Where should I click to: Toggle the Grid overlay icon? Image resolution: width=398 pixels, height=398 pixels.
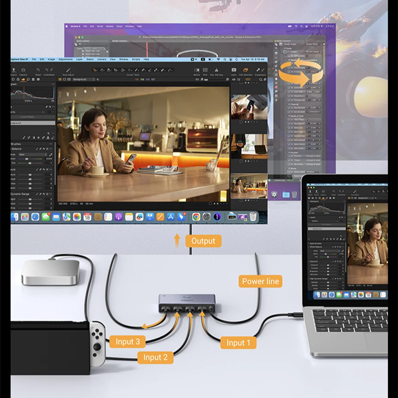point(205,70)
